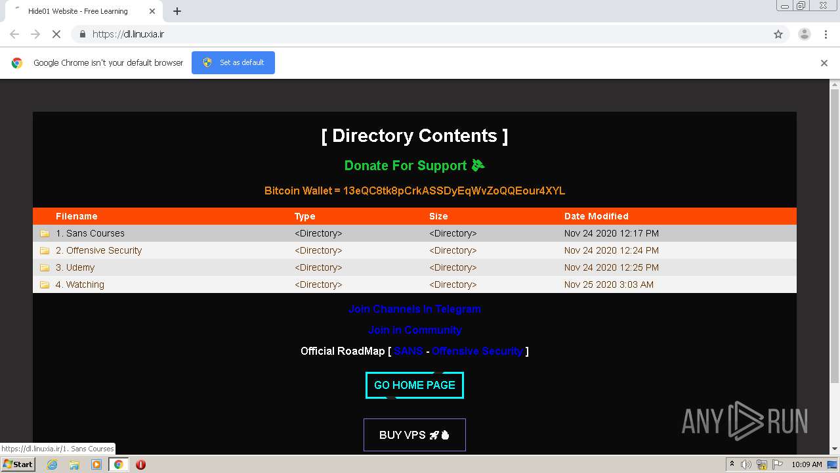Click the GO HOME PAGE button
Viewport: 840px width, 473px height.
click(x=415, y=385)
